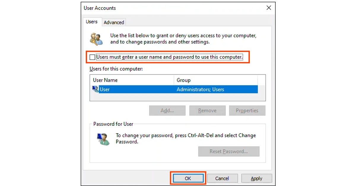This screenshot has width=356, height=186.
Task: Click the user icon beside the User row
Action: (95, 89)
